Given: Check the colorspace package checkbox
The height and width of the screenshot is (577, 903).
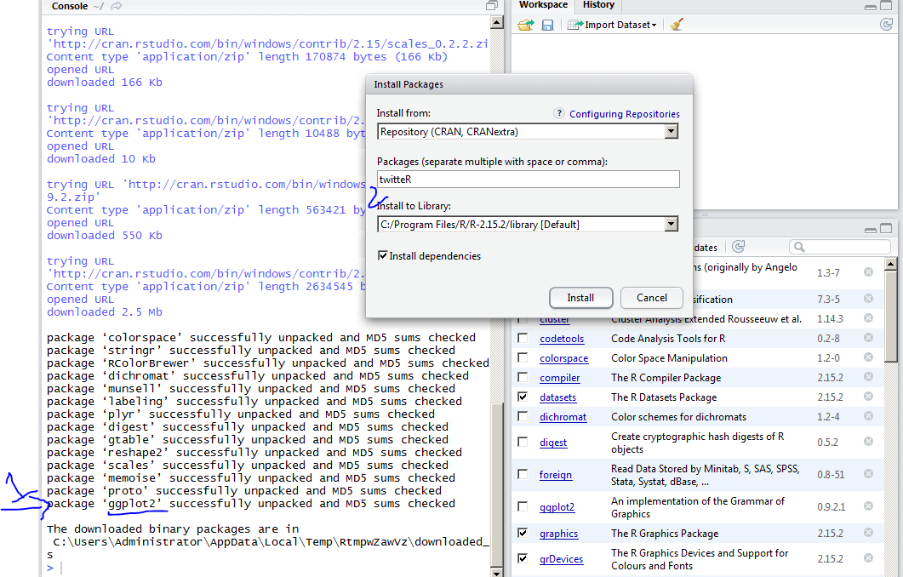Looking at the screenshot, I should point(523,357).
